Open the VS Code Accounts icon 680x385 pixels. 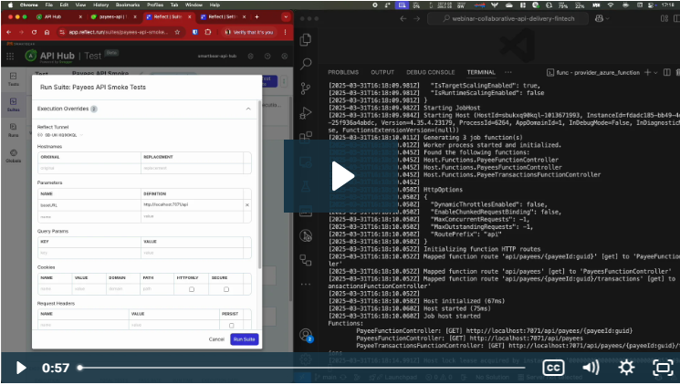coord(306,335)
